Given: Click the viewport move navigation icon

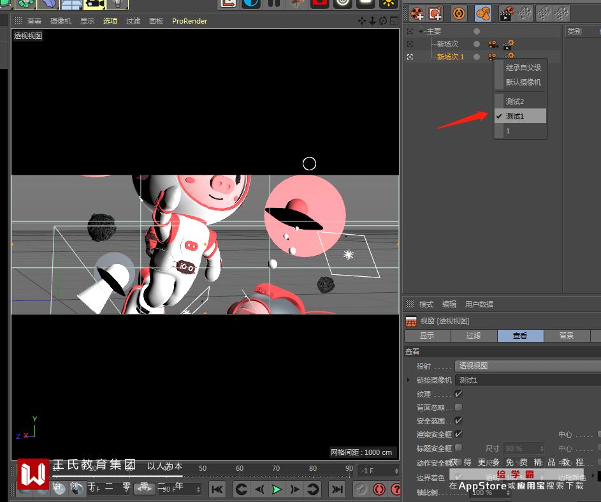Looking at the screenshot, I should pos(362,20).
